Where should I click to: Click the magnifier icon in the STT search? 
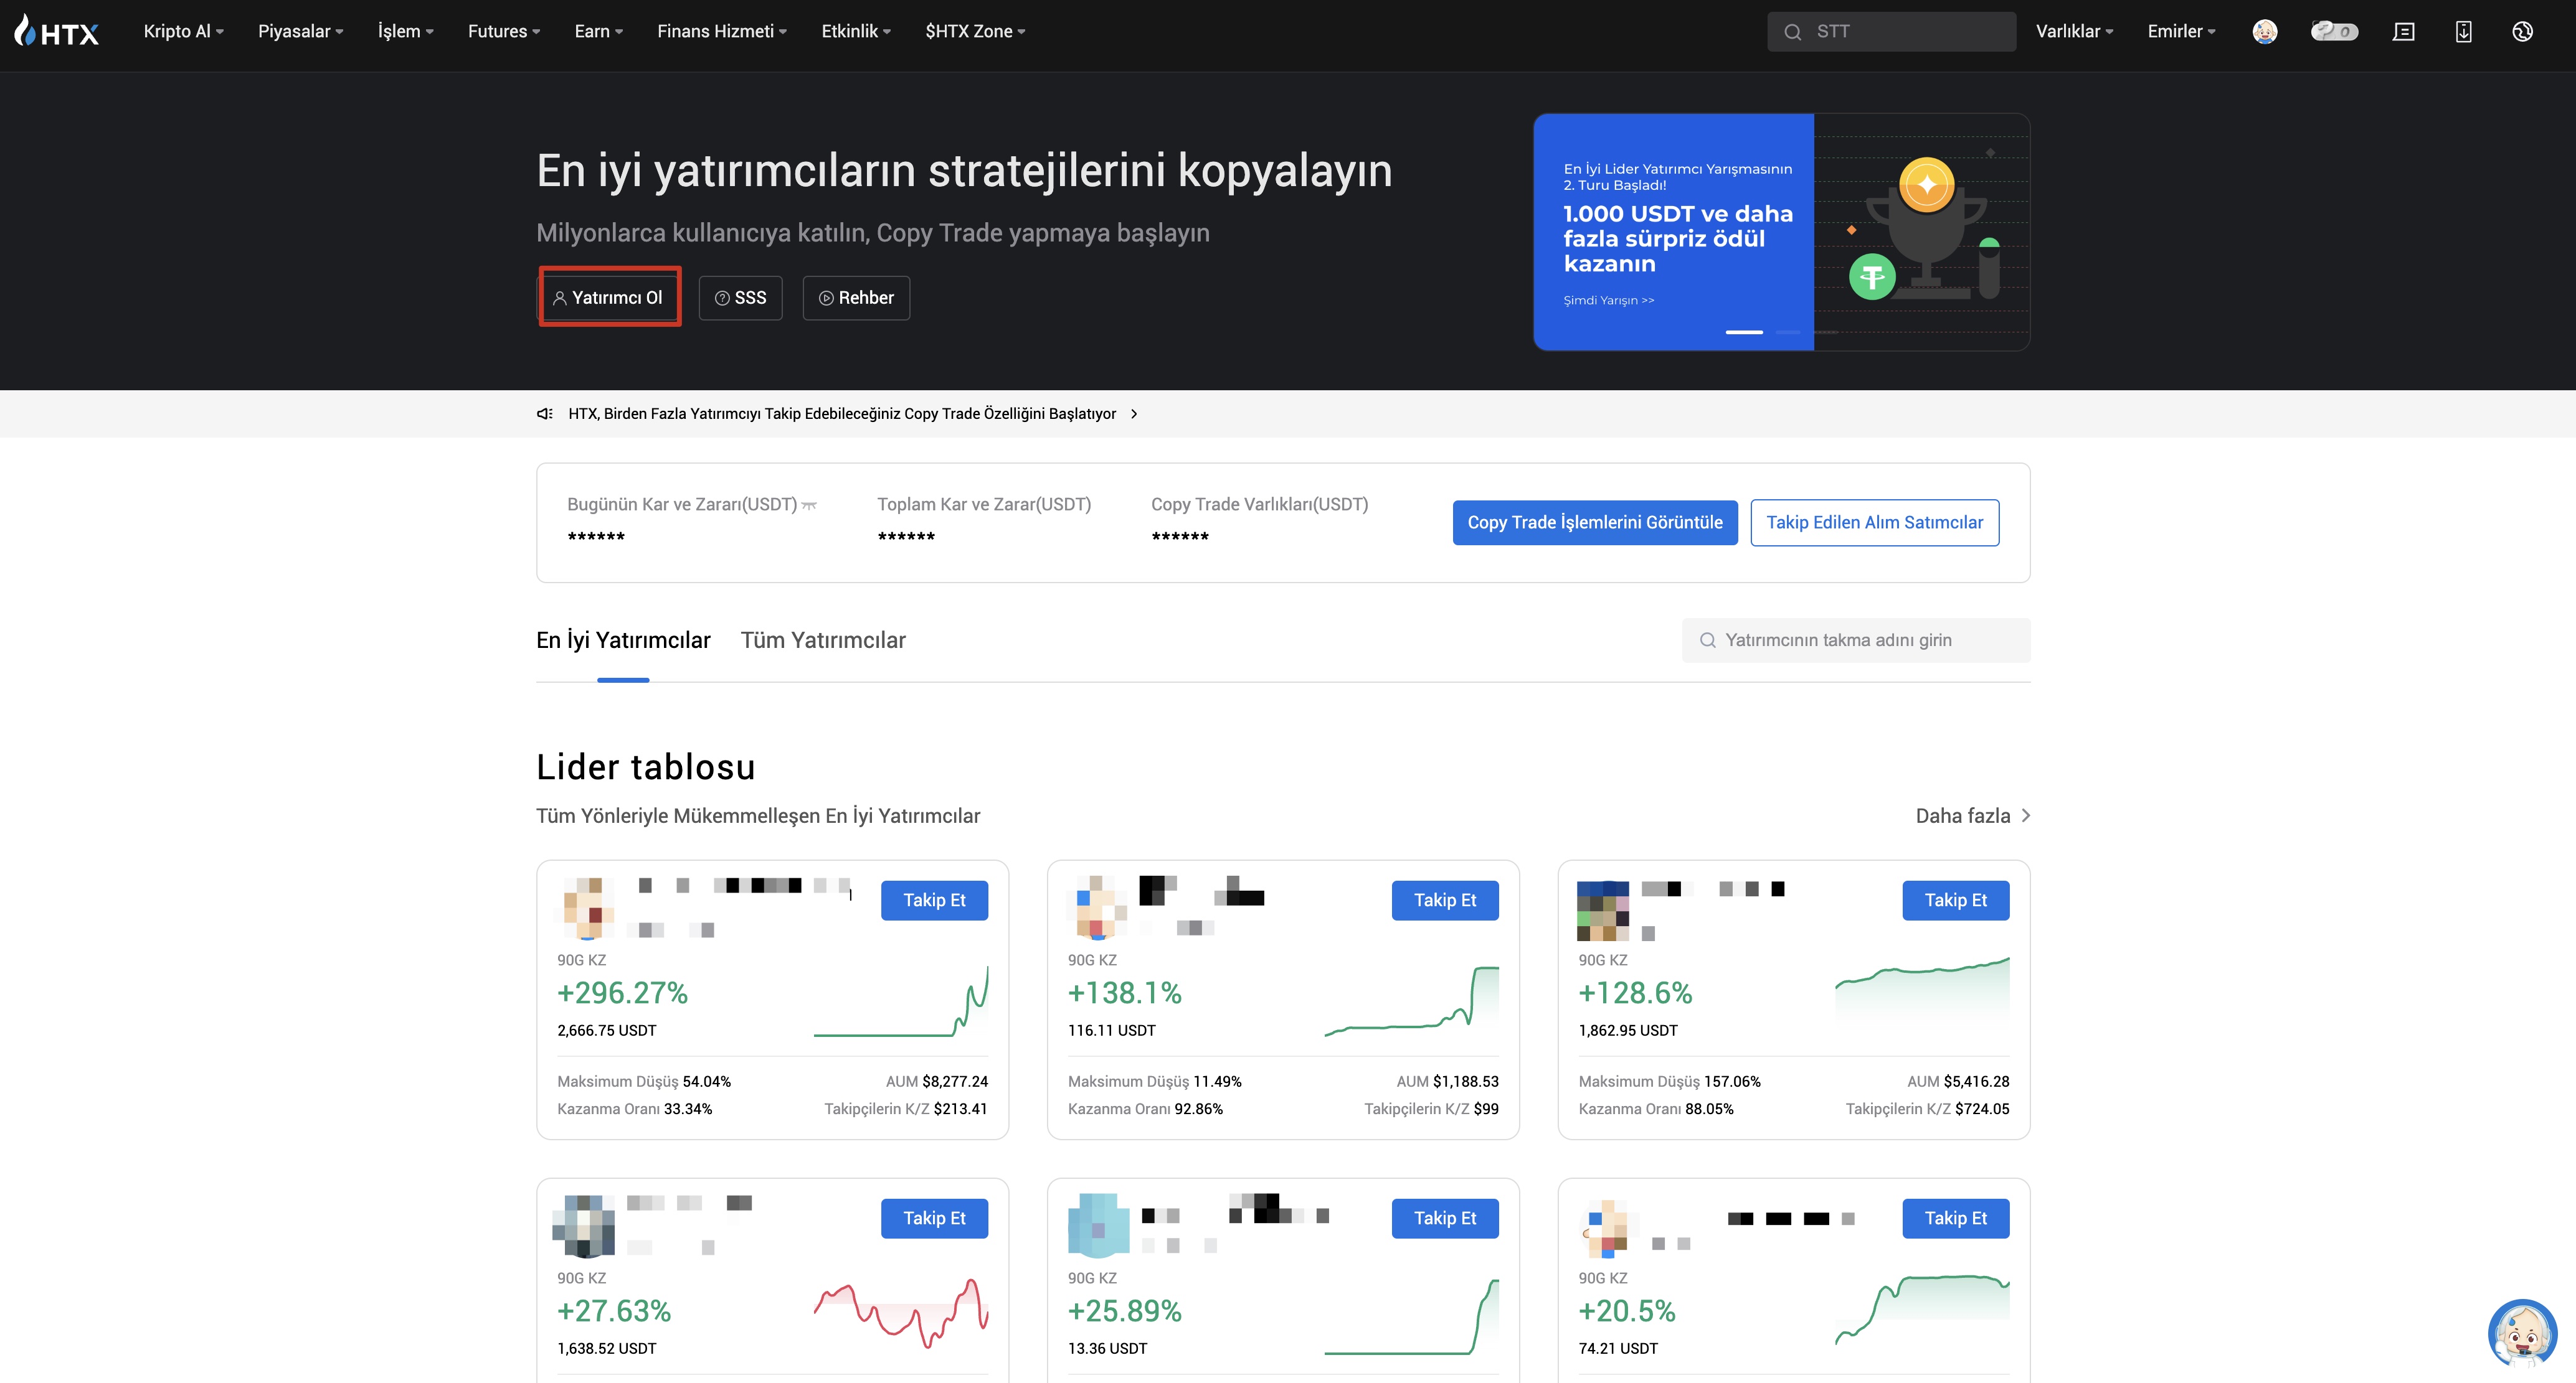click(x=1793, y=32)
